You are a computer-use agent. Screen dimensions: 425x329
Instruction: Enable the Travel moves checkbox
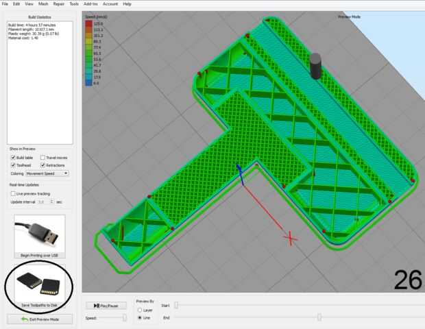[42, 158]
